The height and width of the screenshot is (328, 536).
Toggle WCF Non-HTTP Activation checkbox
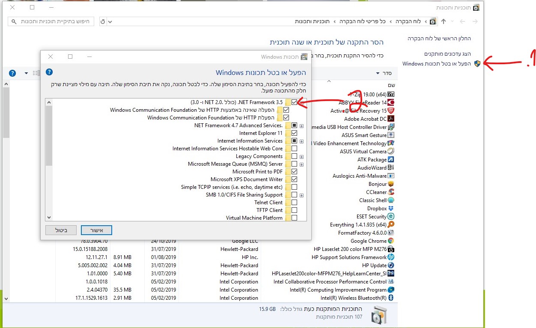point(286,110)
